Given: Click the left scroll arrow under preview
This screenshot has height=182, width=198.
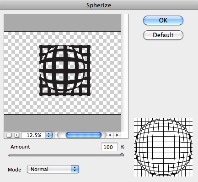Looking at the screenshot, I should [x=110, y=135].
